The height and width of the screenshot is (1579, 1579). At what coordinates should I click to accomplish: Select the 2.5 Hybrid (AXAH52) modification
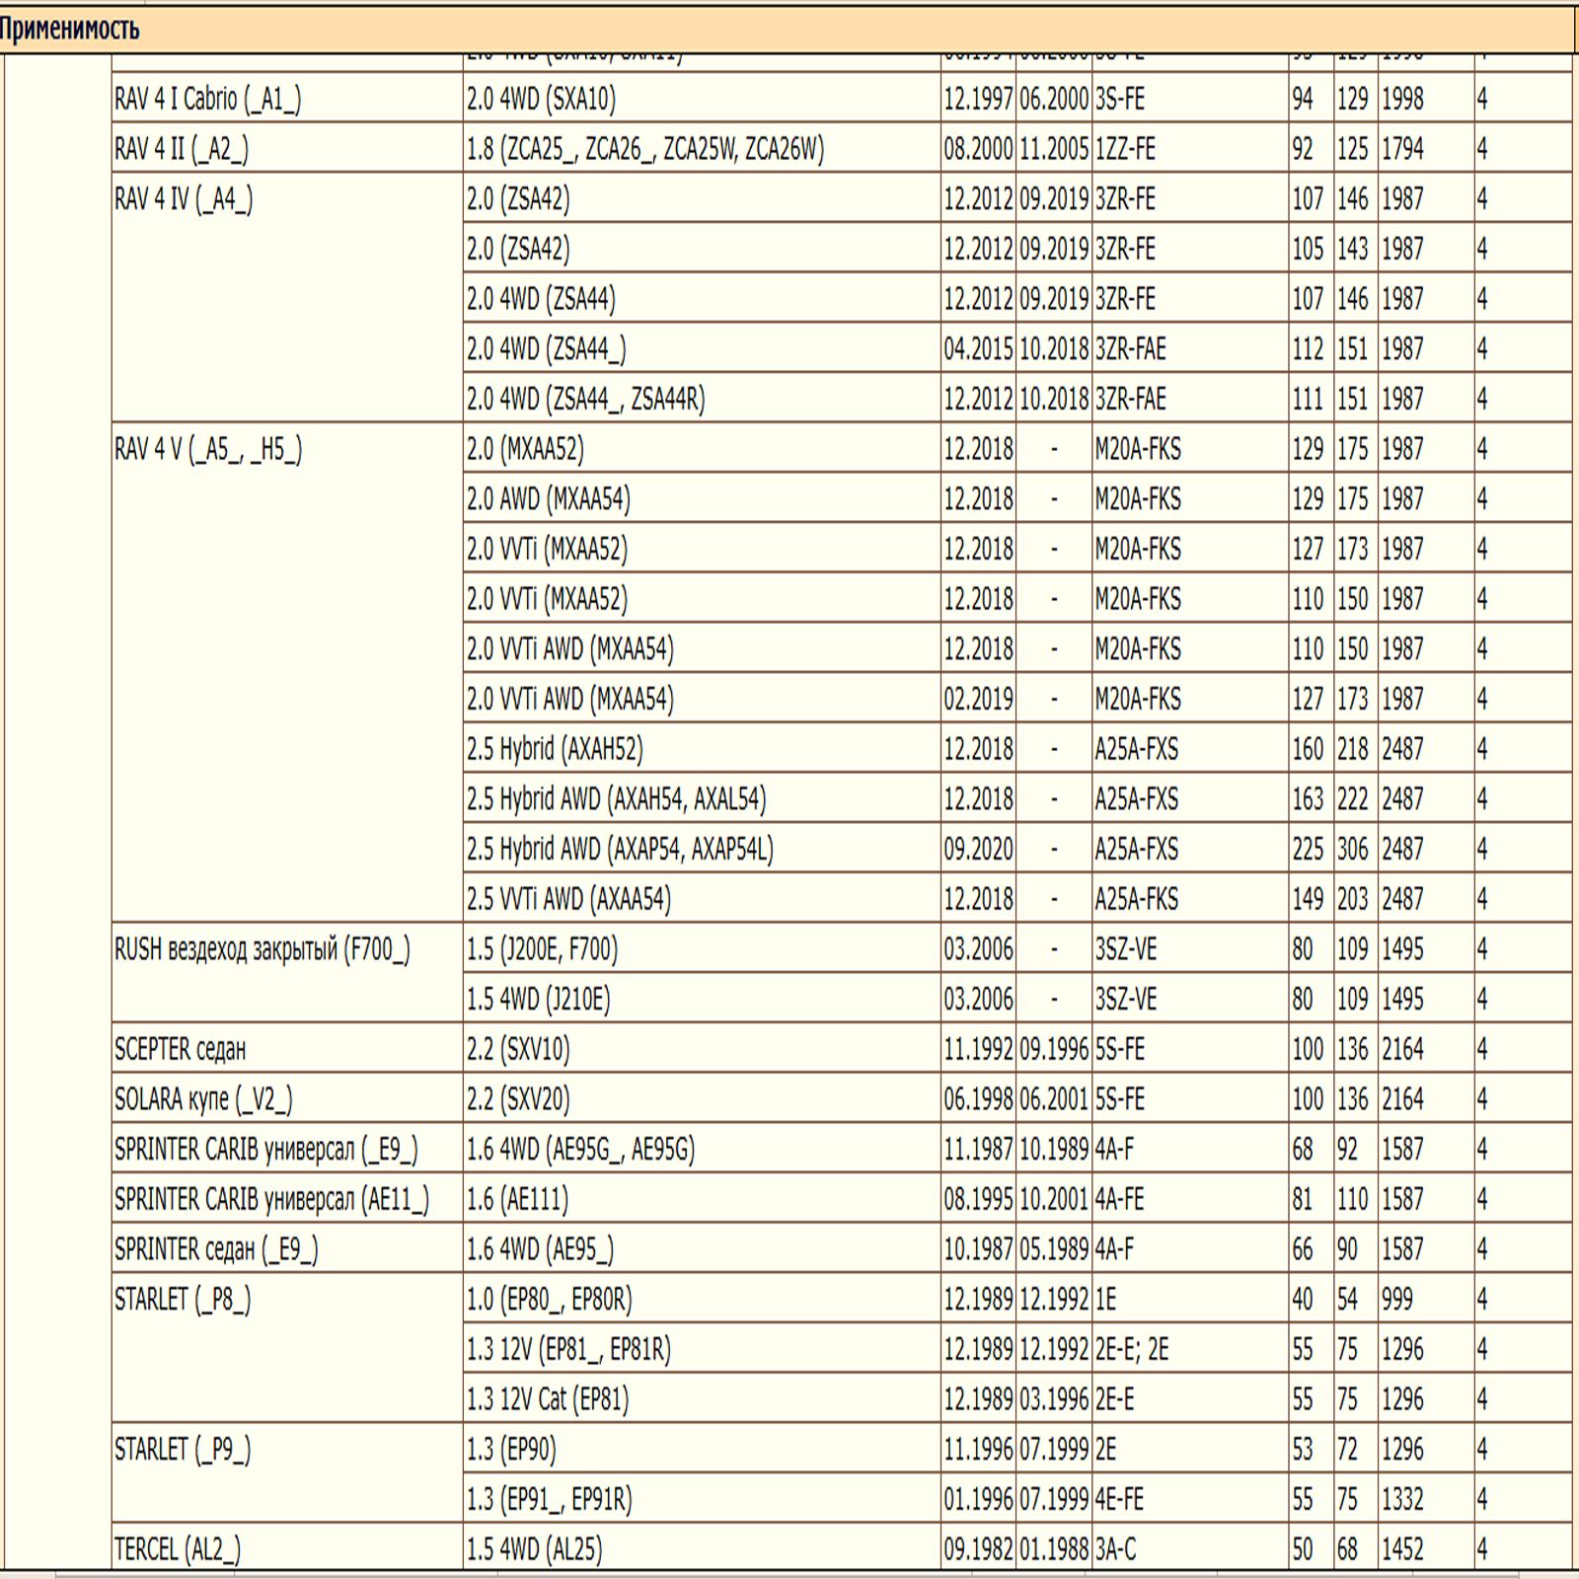click(555, 749)
